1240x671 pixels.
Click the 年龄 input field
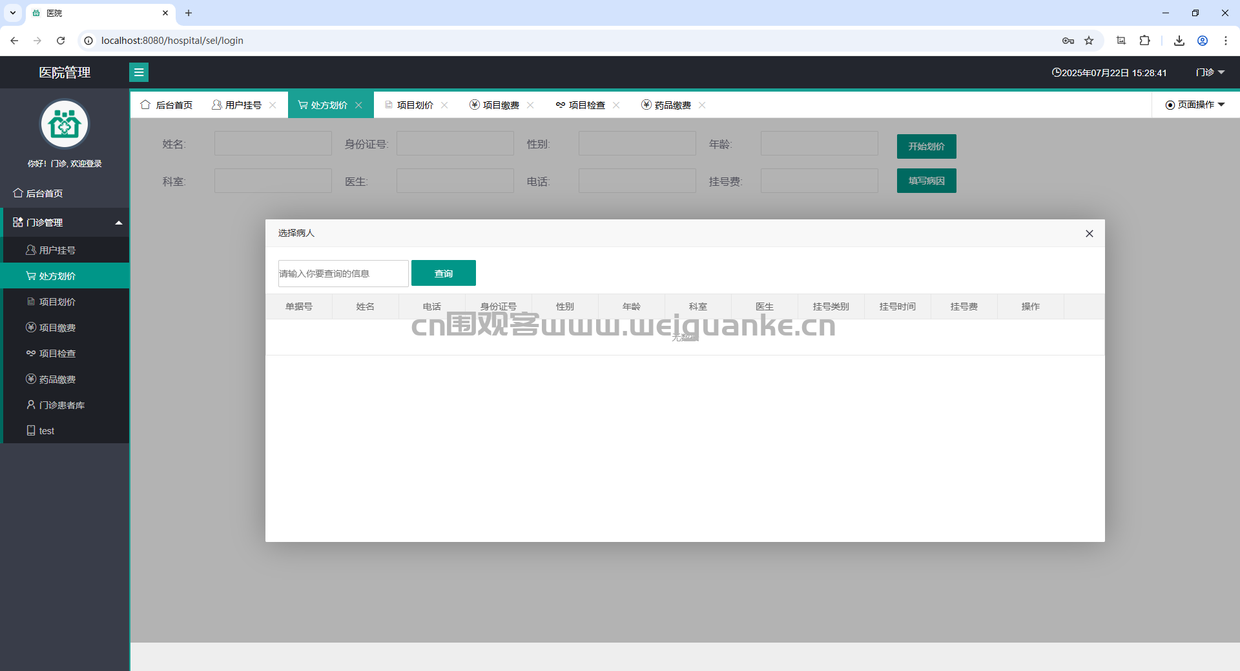[x=819, y=143]
